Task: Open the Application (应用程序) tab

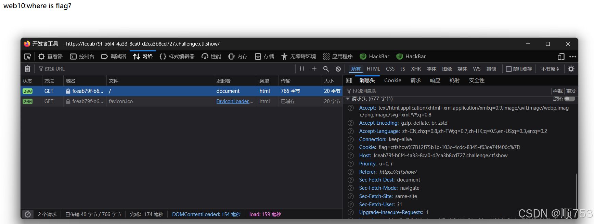Action: point(338,57)
